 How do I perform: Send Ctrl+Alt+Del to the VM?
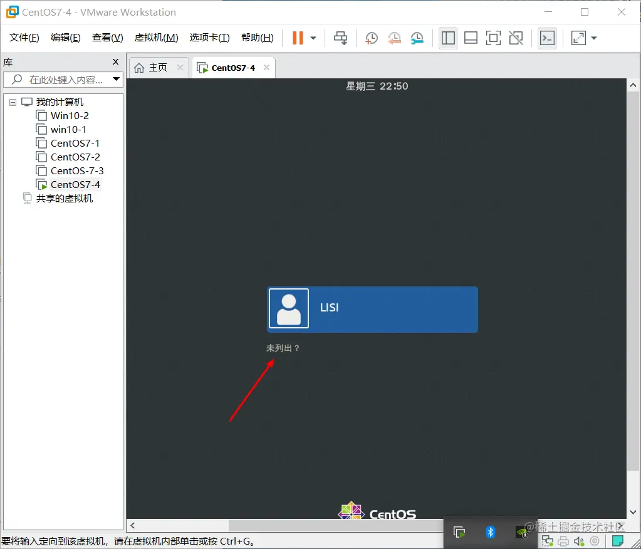340,38
